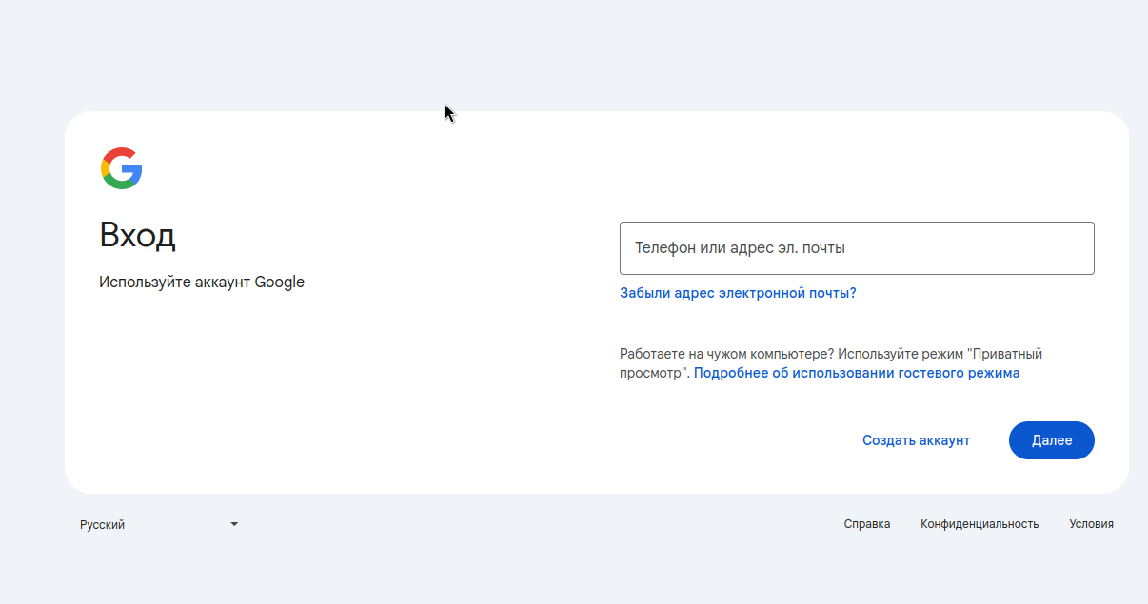Open the 'Условия' footer link

(x=1091, y=524)
